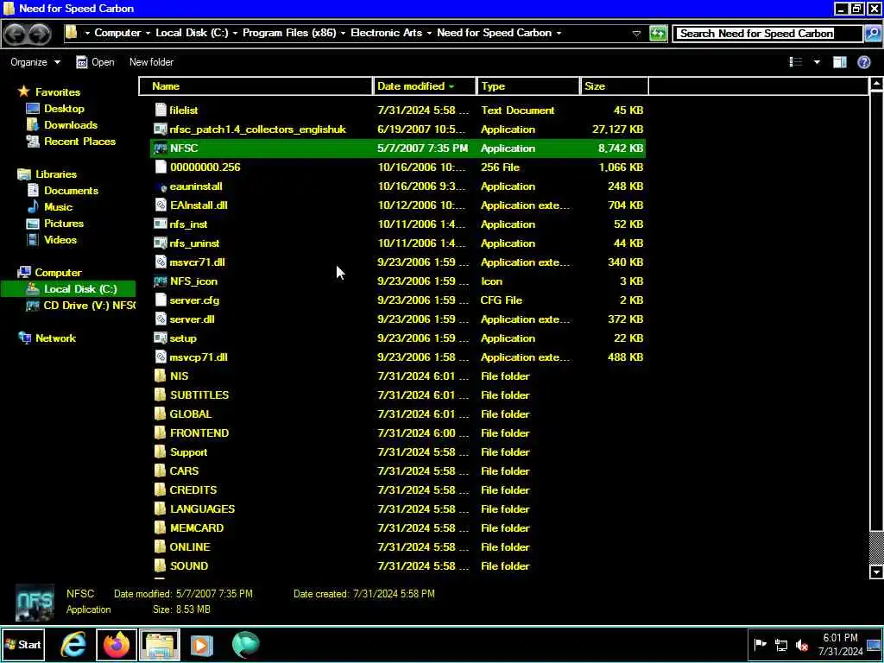884x663 pixels.
Task: Select the setup application icon
Action: click(161, 338)
